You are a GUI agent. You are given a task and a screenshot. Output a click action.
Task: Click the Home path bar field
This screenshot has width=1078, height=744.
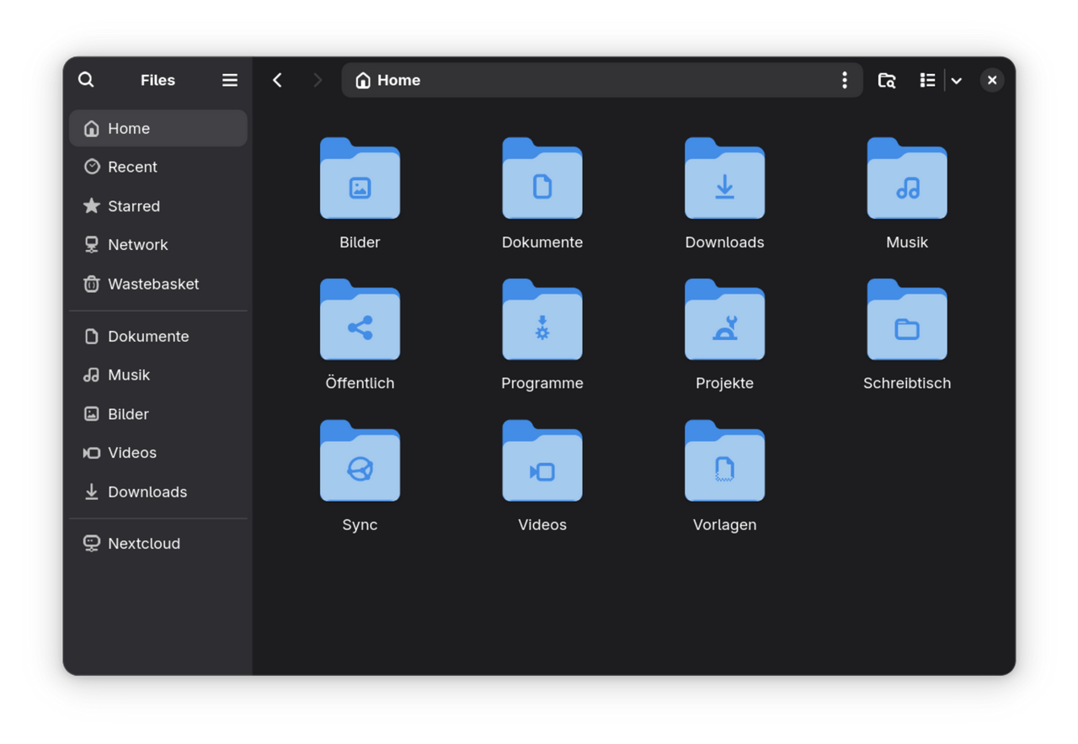coord(590,80)
